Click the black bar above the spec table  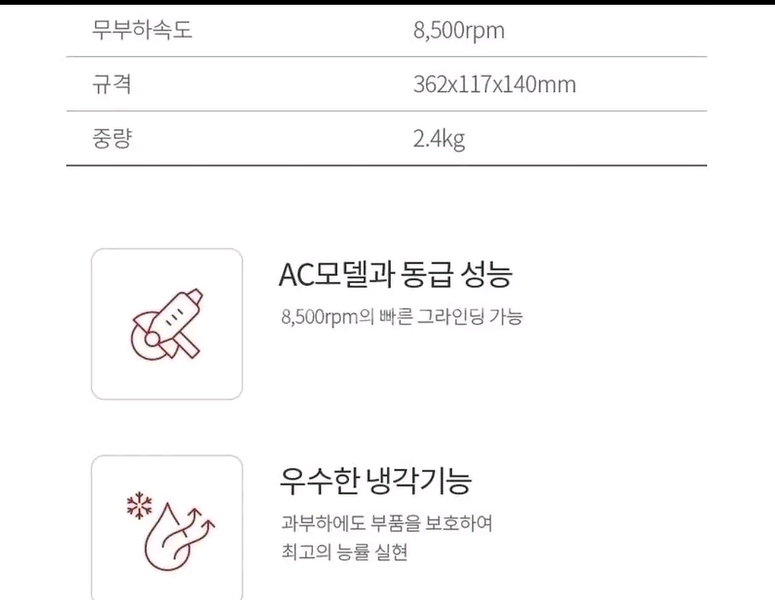[387, 2]
